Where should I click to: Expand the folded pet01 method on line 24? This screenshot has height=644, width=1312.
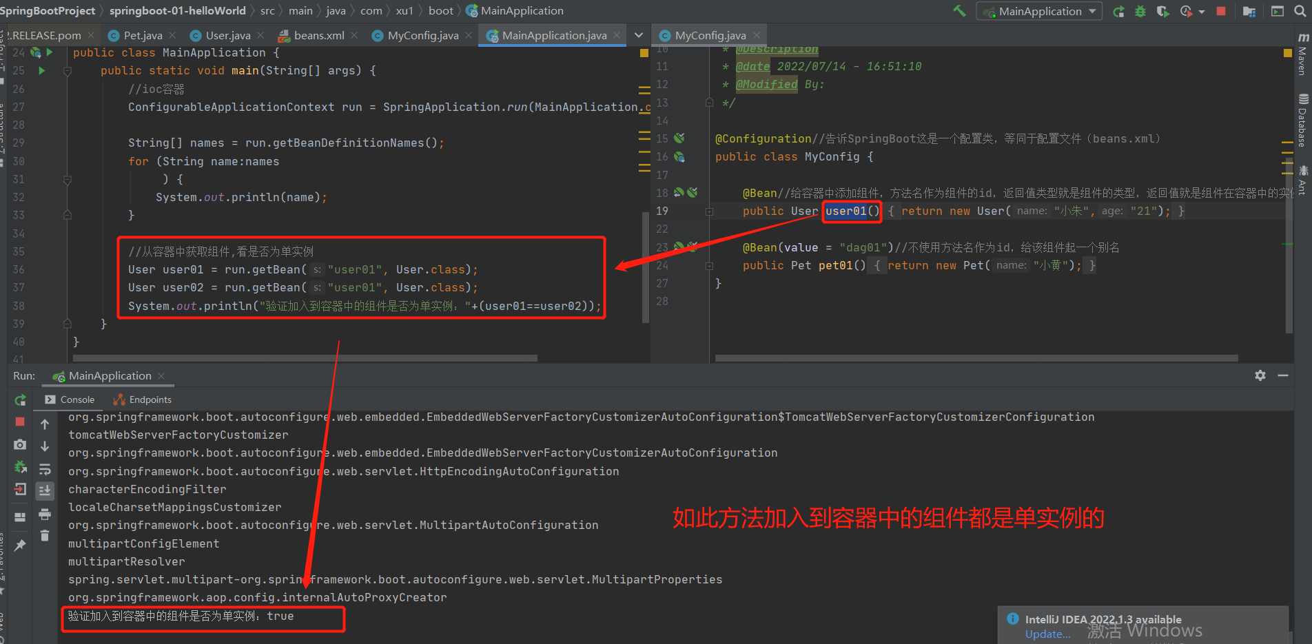click(x=709, y=265)
